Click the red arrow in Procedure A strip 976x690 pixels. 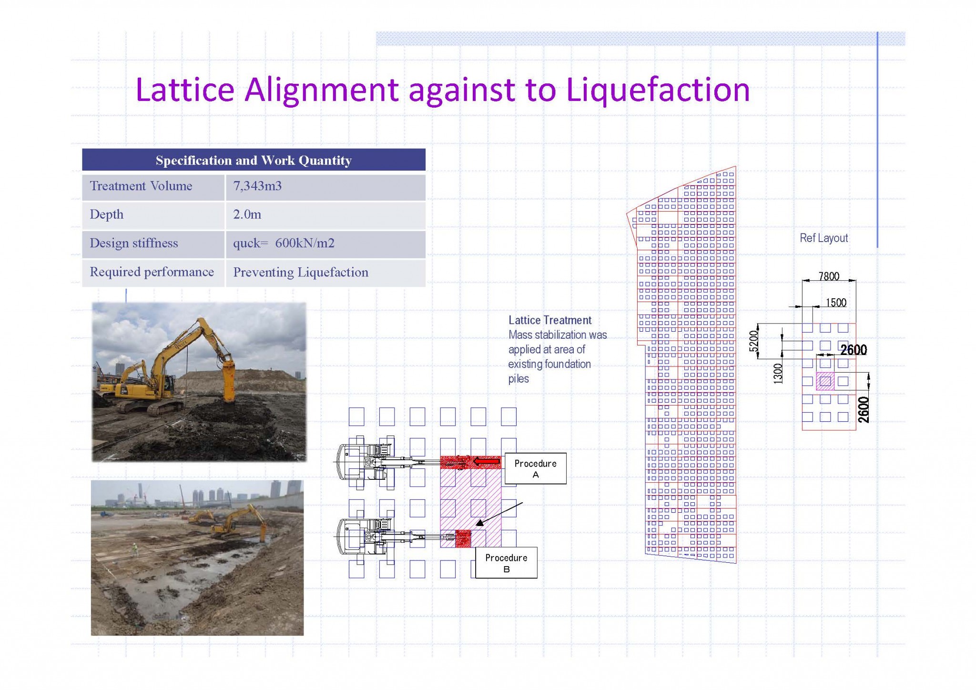[x=487, y=462]
